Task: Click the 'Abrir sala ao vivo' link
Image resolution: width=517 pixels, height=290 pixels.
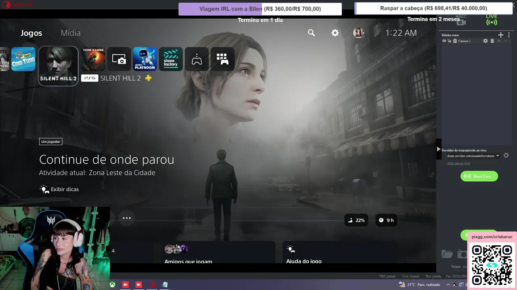Action: coord(458,163)
